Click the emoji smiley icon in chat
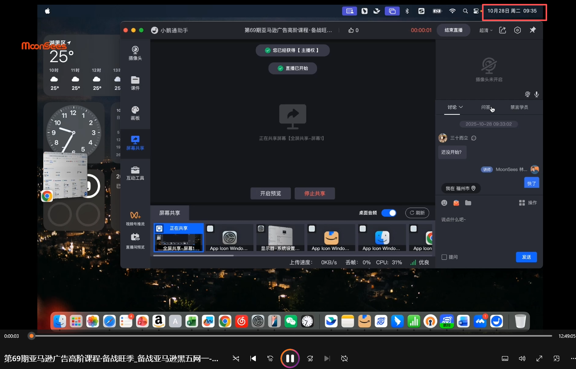Screen dimensions: 576x369 coord(444,203)
